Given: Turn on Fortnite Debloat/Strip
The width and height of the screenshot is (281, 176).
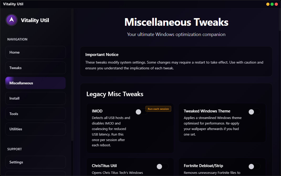Looking at the screenshot, I should pos(254,166).
